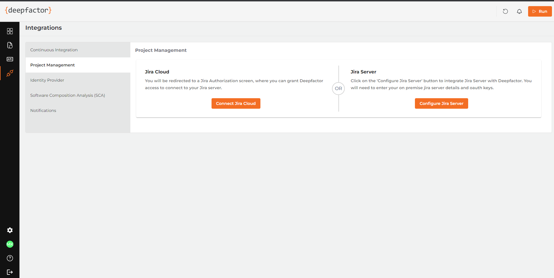This screenshot has width=554, height=278.
Task: Go to the Notifications tab
Action: pos(78,110)
